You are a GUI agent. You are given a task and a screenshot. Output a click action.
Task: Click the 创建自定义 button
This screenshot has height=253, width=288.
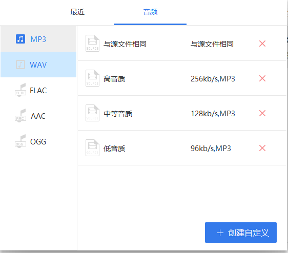(x=241, y=233)
